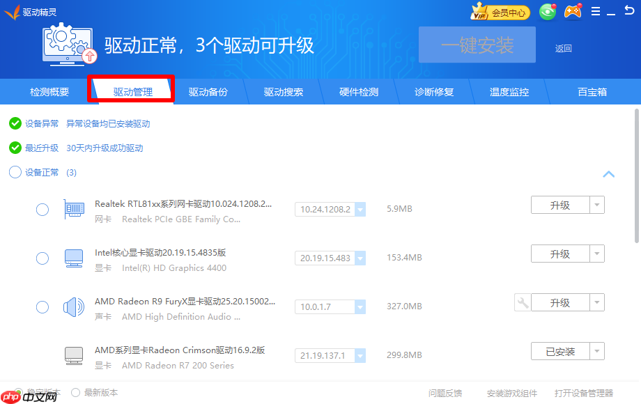Click the monitor icon beside Intel核心显卡驱动
Viewport: 641px width, 404px height.
pos(74,258)
